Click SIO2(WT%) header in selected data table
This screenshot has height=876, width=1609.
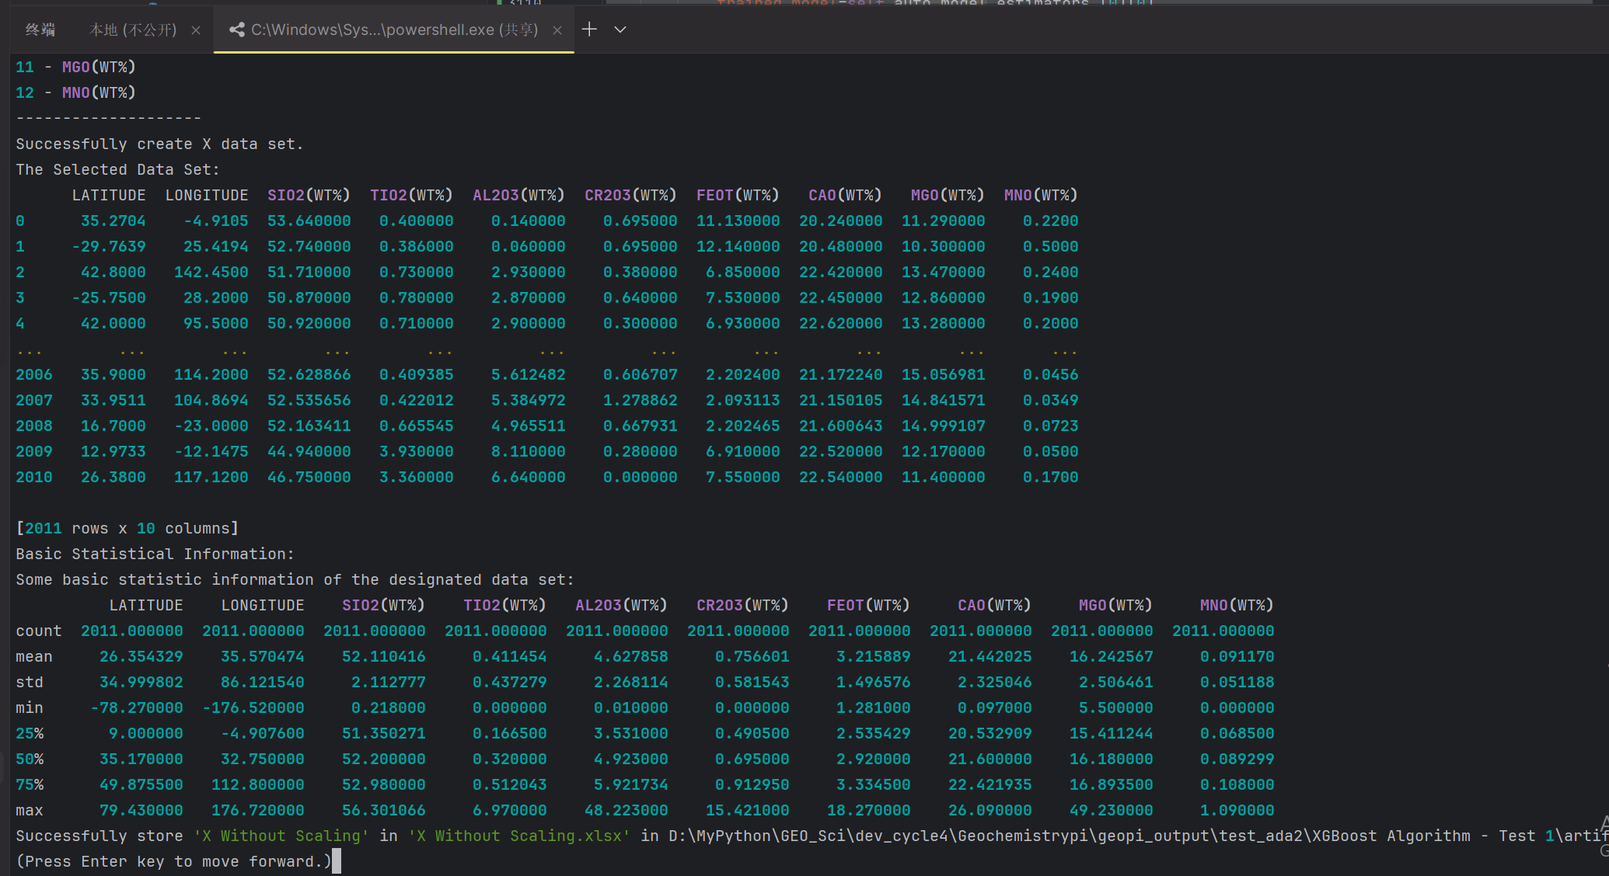tap(309, 195)
